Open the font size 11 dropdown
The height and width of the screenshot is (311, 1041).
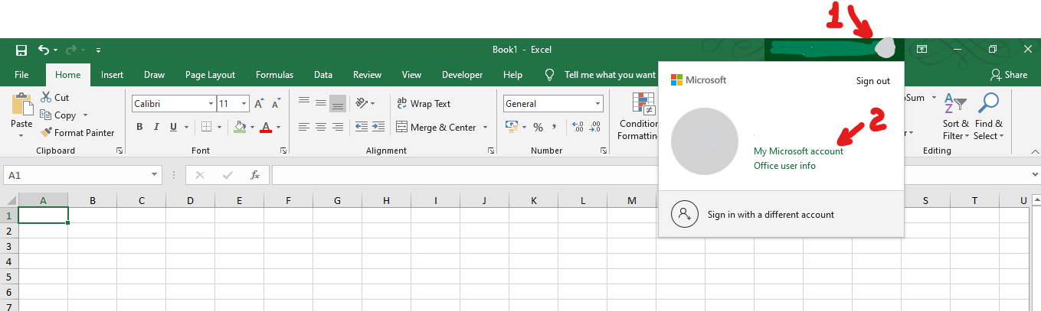[x=244, y=103]
